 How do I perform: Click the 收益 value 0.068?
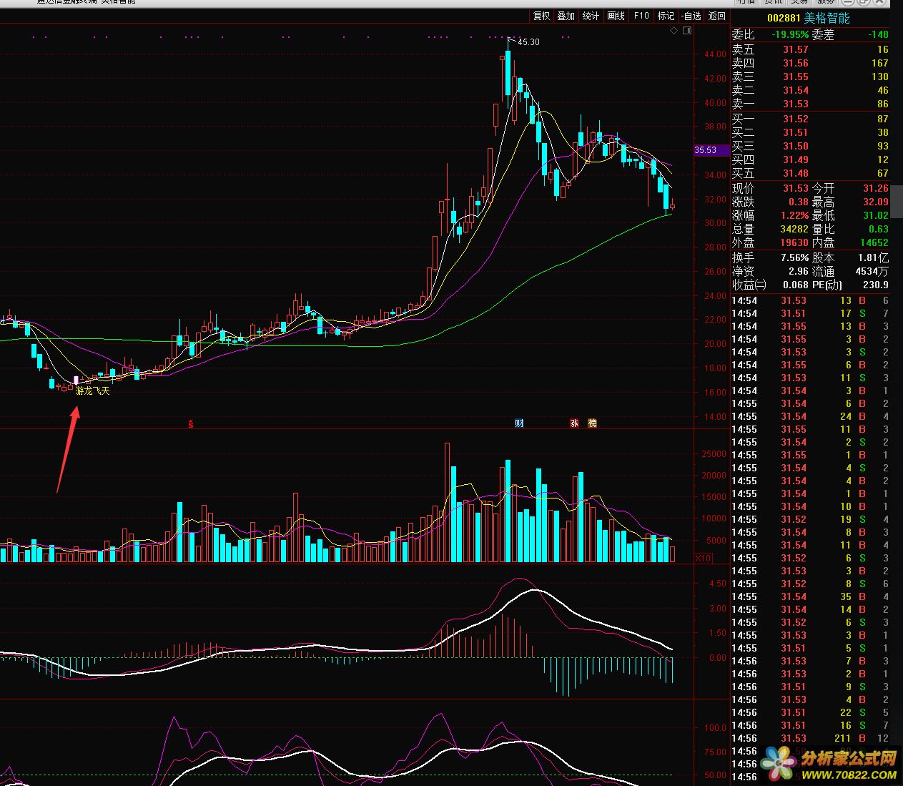coord(796,285)
